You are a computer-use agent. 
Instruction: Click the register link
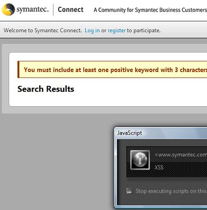pos(117,31)
